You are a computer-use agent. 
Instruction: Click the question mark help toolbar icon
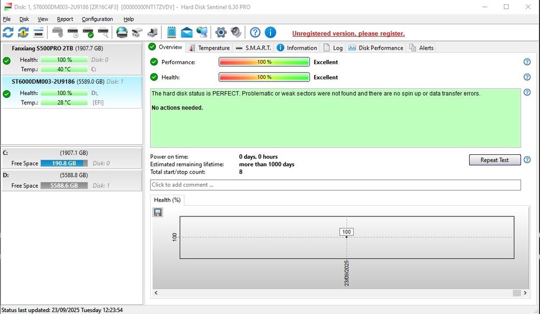pyautogui.click(x=255, y=33)
